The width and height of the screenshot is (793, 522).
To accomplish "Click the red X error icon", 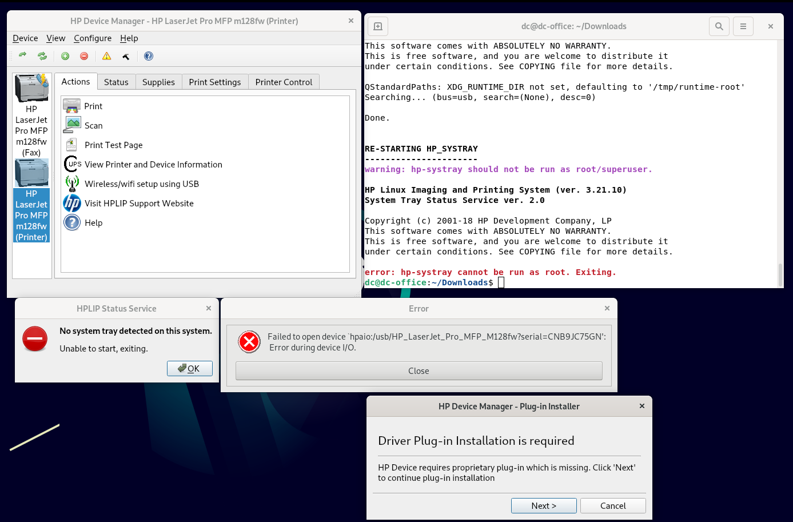I will (x=249, y=342).
